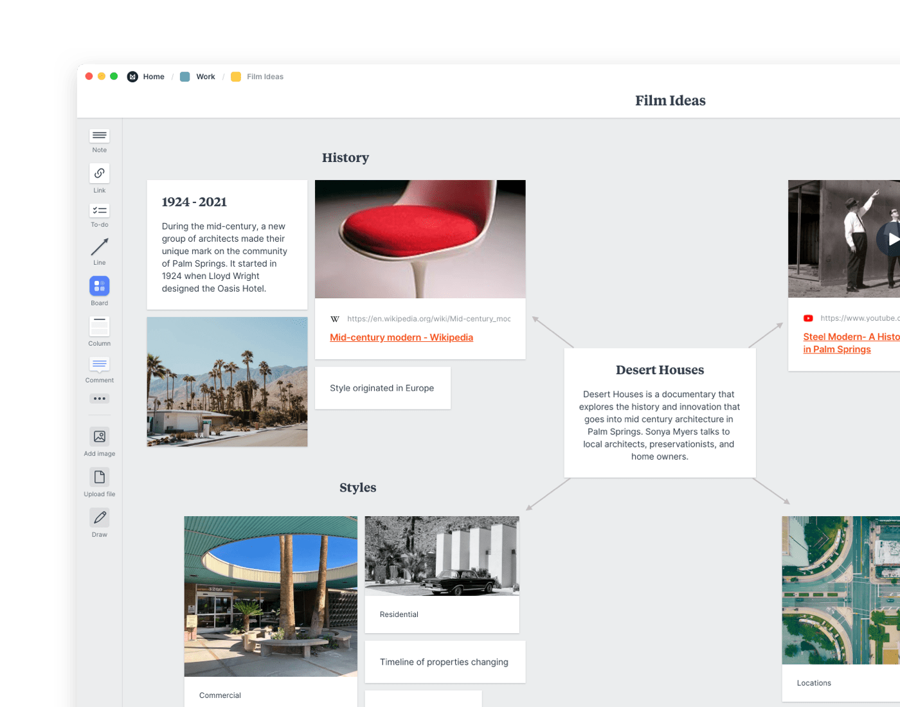Click the Desert Houses note card
The width and height of the screenshot is (900, 707).
(x=660, y=413)
